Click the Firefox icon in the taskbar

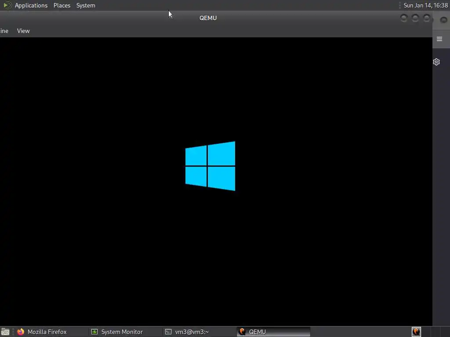pos(20,332)
